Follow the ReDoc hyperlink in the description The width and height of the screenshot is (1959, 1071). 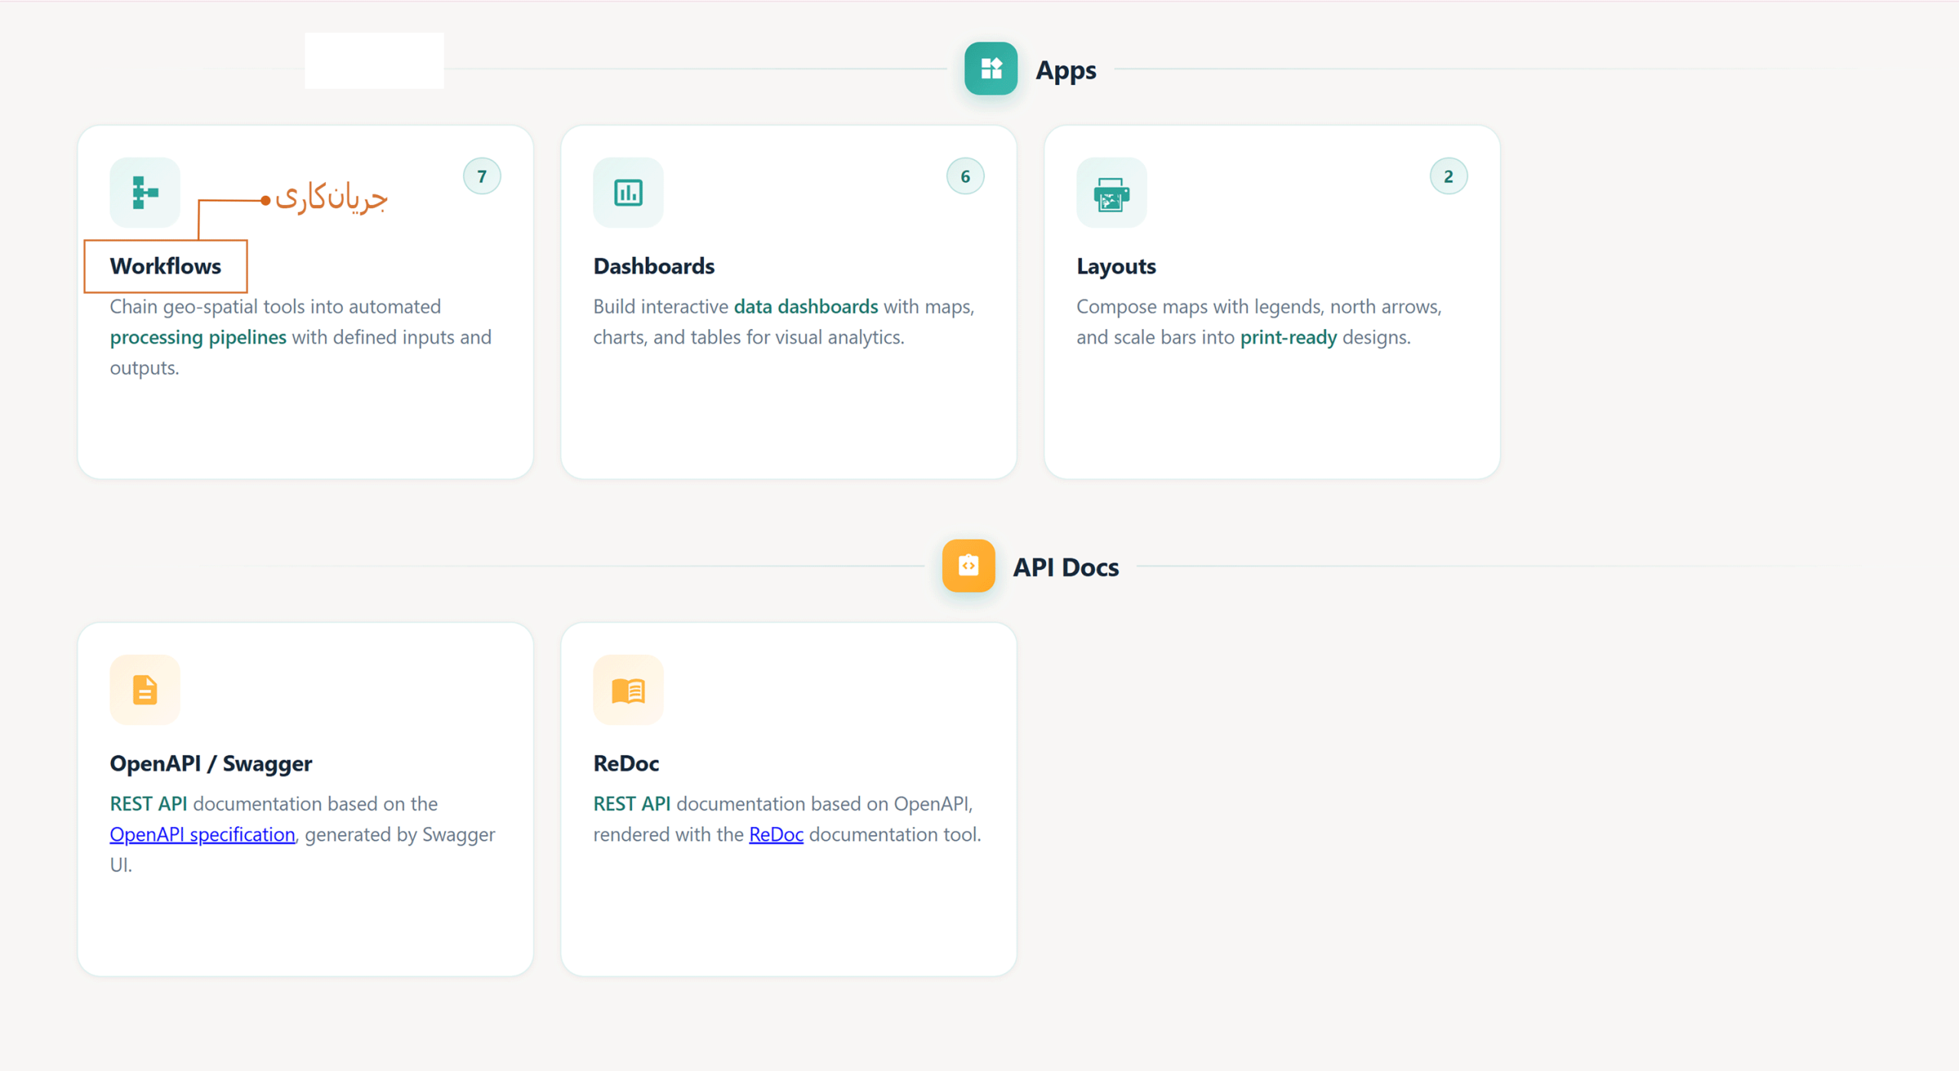click(x=776, y=834)
